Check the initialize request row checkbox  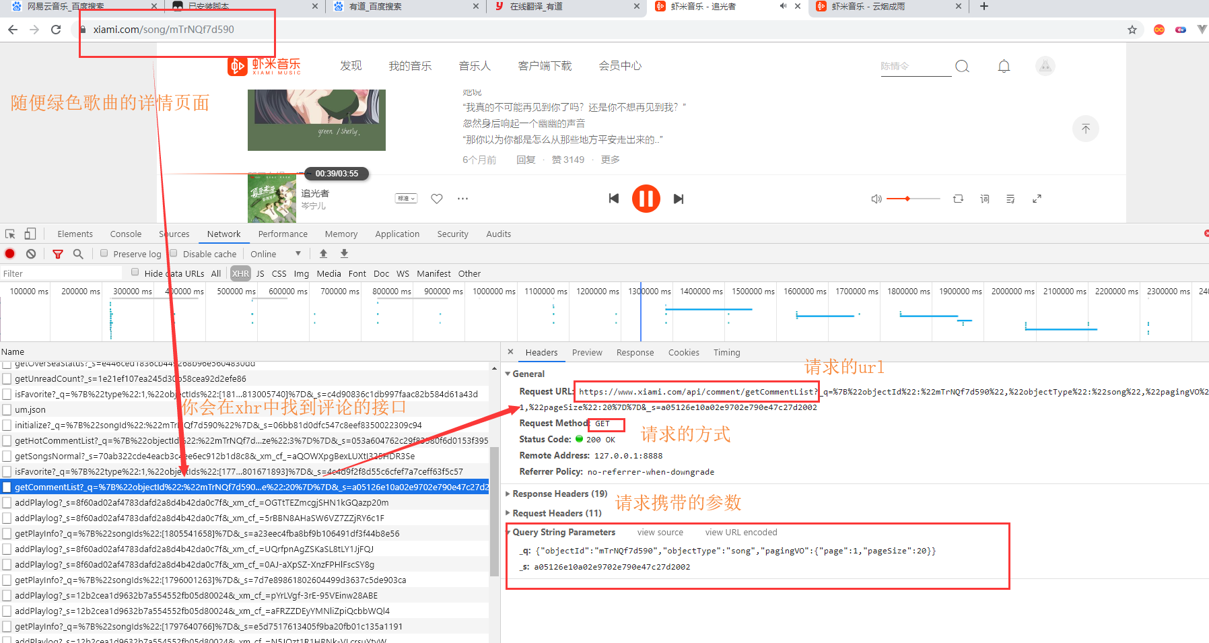pos(7,425)
